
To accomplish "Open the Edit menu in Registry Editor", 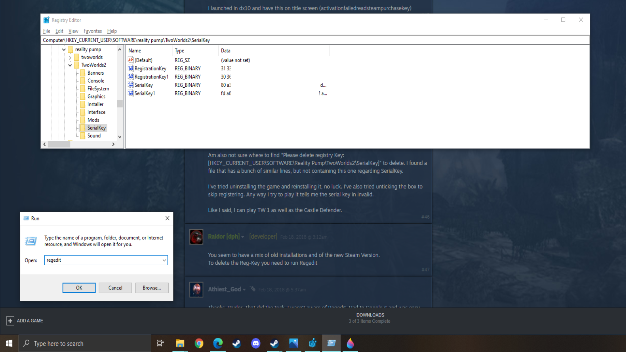I will [x=59, y=31].
